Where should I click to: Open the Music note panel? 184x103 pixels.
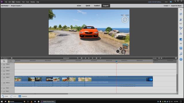(181, 54)
